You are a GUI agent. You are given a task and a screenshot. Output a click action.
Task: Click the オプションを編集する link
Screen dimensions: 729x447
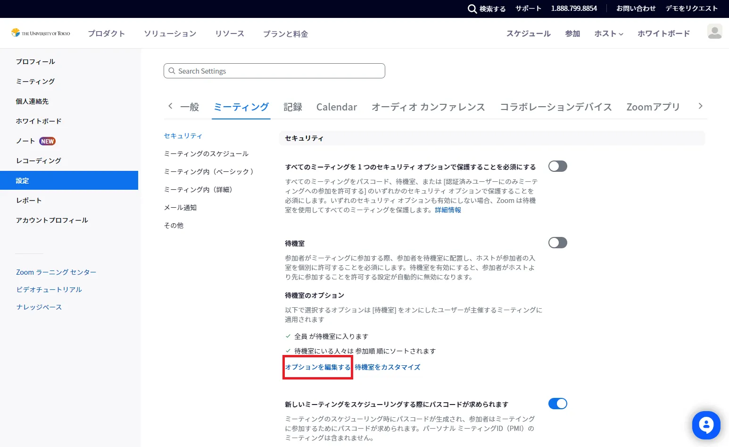(317, 367)
